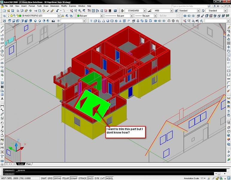Open the Modify menu
This screenshot has height=180, width=231.
point(64,6)
